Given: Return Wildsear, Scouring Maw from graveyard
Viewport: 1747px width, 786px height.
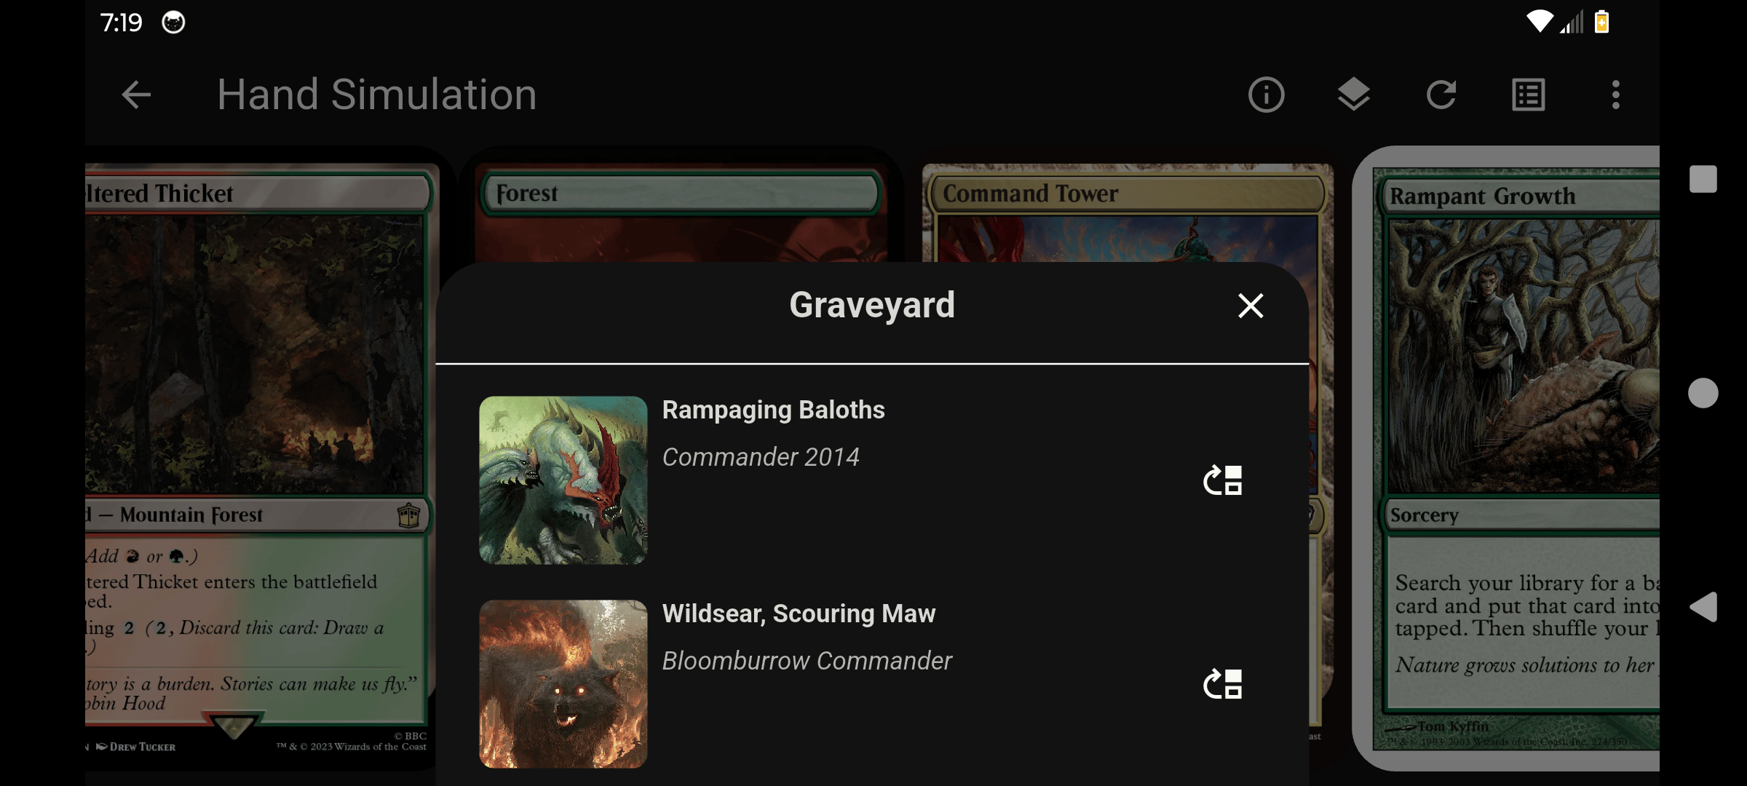Looking at the screenshot, I should click(1223, 684).
